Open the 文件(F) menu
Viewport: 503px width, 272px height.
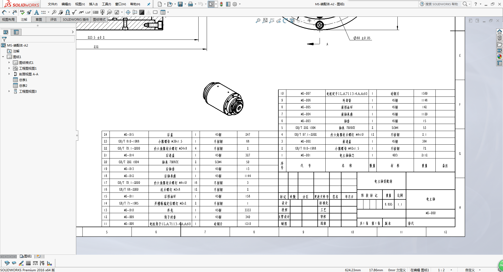point(52,4)
